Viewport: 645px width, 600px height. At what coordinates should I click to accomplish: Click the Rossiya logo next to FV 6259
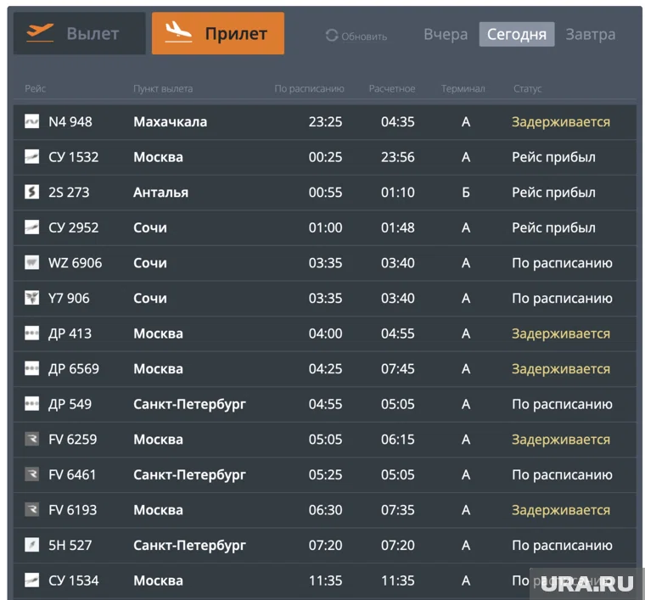point(32,440)
